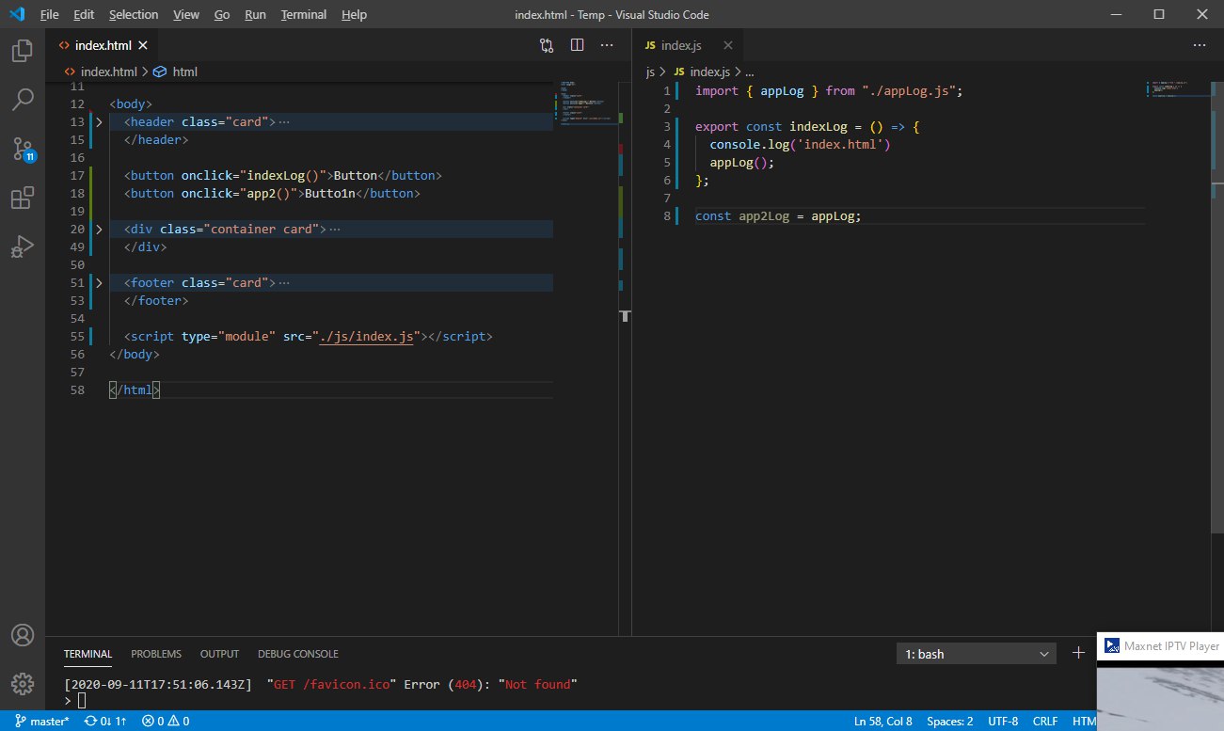Open the Go menu
This screenshot has width=1224, height=731.
[222, 15]
